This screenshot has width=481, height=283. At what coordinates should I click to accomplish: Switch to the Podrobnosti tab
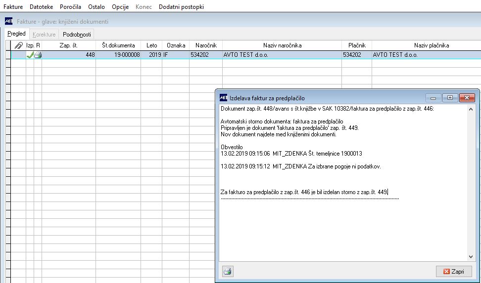point(77,35)
